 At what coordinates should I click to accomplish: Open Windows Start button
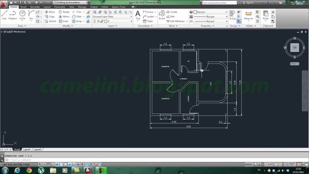coord(5,170)
